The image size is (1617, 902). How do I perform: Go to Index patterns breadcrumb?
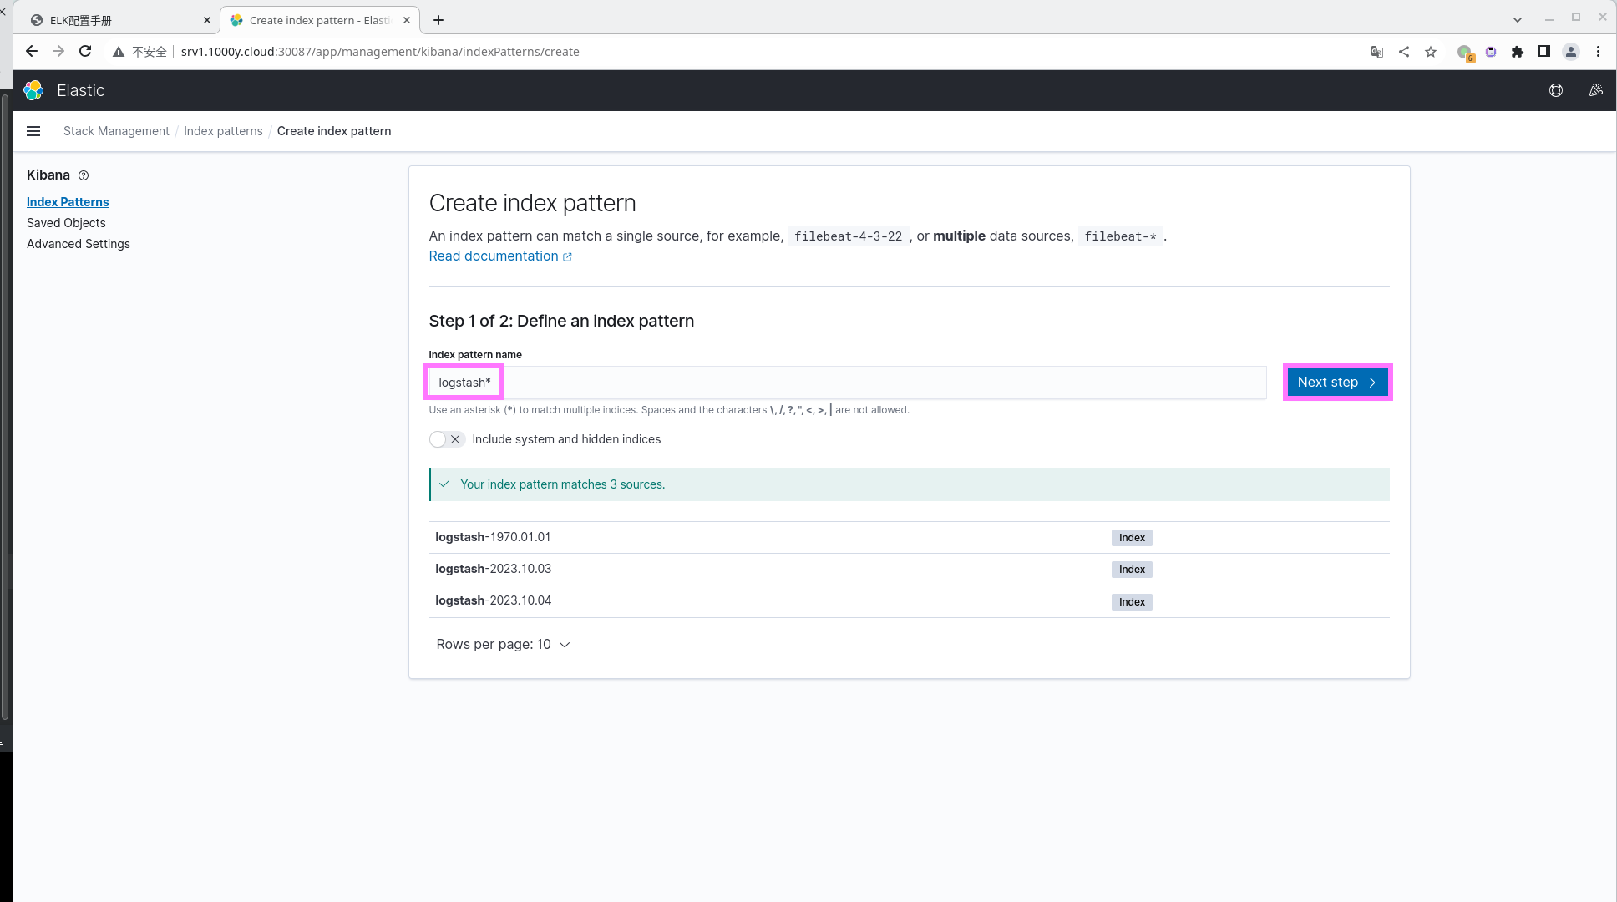coord(223,131)
